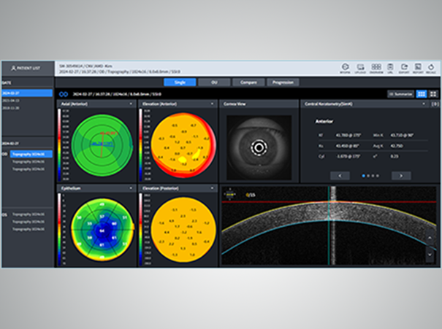Select the highlighted 2024-02-27 date entry
The height and width of the screenshot is (329, 442).
pyautogui.click(x=27, y=93)
